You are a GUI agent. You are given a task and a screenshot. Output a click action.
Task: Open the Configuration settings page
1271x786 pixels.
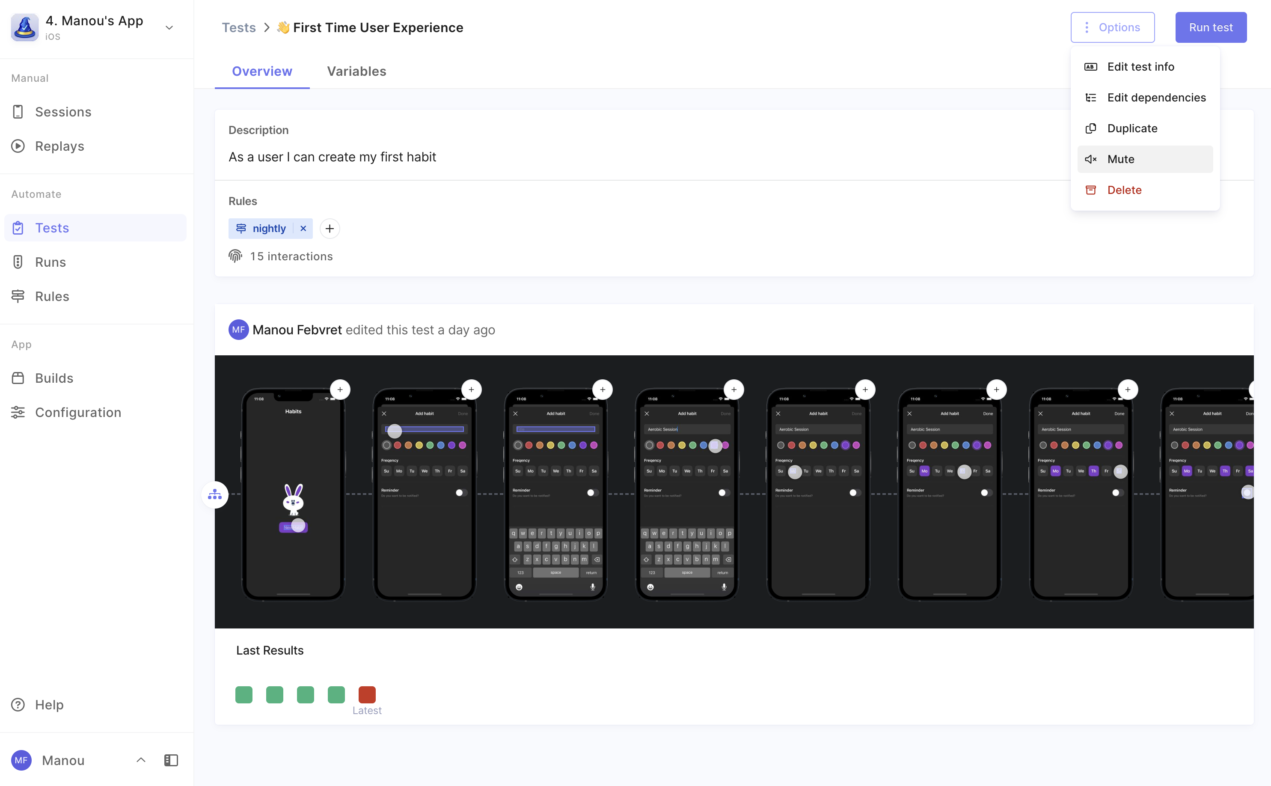pos(78,412)
